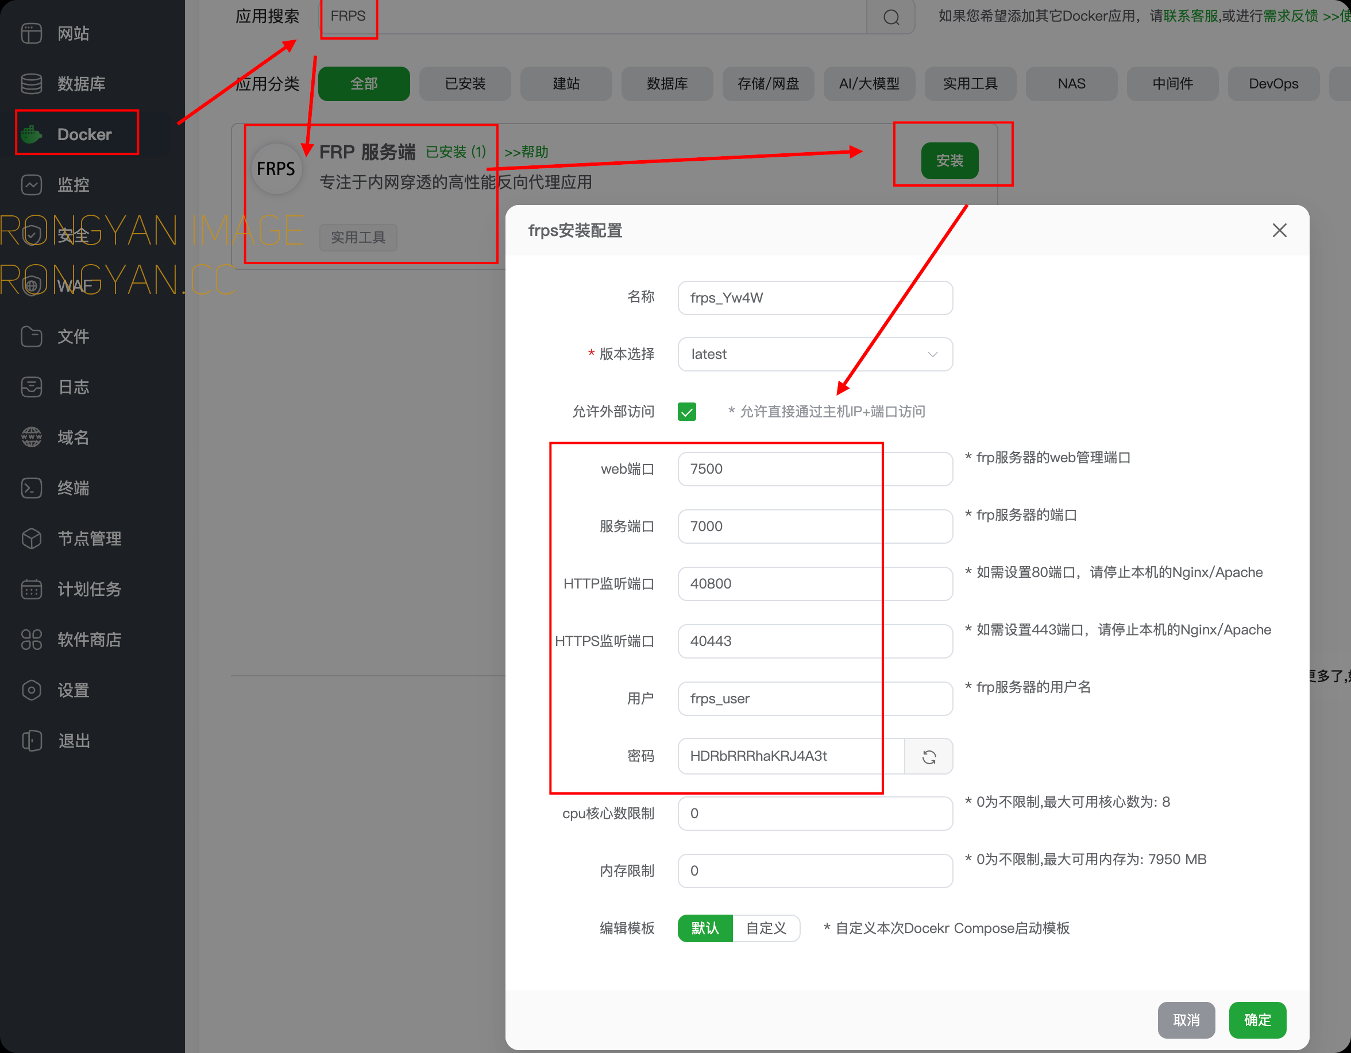Click the FRPS app logo
Image resolution: width=1351 pixels, height=1053 pixels.
click(x=276, y=169)
